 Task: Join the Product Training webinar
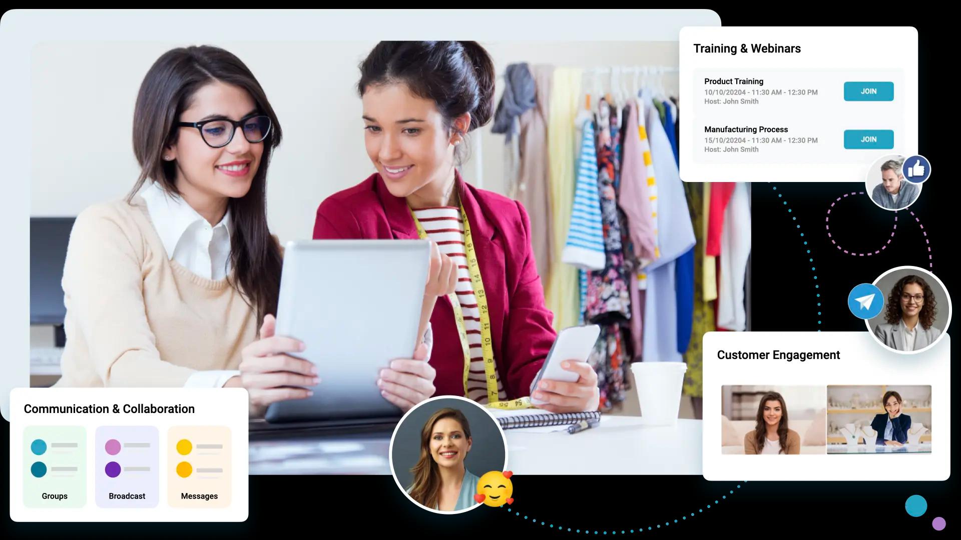[x=868, y=91]
